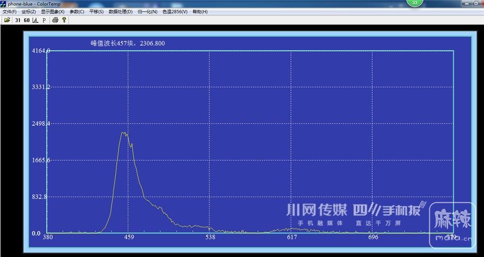Click the open file folder icon
This screenshot has height=257, width=484.
click(7, 20)
